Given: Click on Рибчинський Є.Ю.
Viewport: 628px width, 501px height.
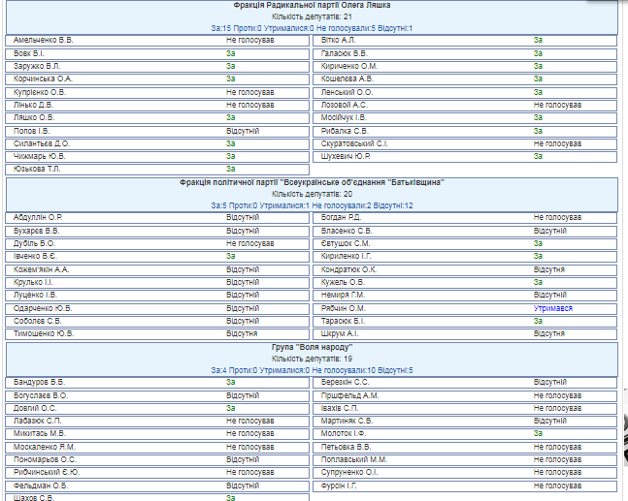Looking at the screenshot, I should (x=47, y=473).
